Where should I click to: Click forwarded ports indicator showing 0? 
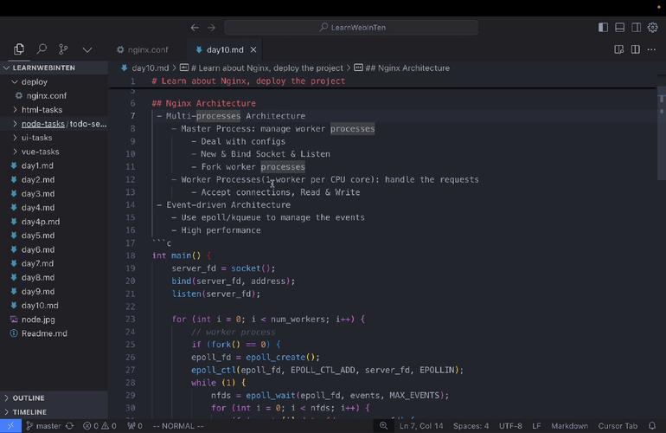[x=135, y=426]
